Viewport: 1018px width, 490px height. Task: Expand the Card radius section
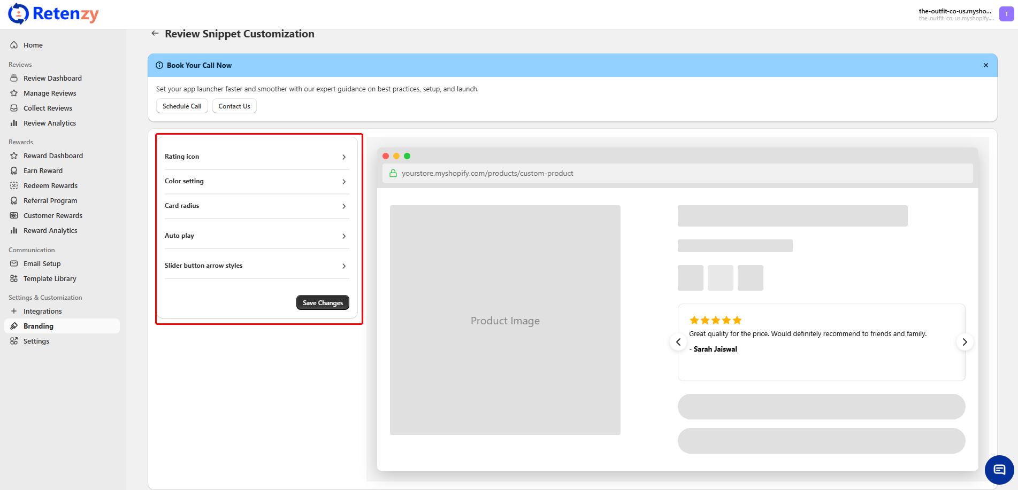click(256, 206)
